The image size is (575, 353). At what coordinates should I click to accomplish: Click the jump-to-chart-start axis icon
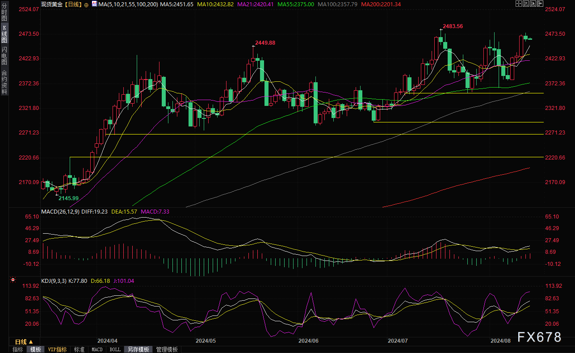coord(527,4)
